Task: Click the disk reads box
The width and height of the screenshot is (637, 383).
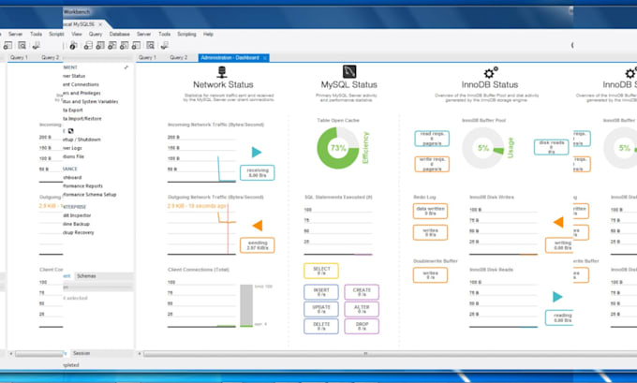Action: pyautogui.click(x=551, y=147)
